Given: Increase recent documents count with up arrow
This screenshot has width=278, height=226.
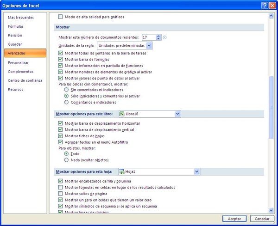Looking at the screenshot, I should coord(158,36).
